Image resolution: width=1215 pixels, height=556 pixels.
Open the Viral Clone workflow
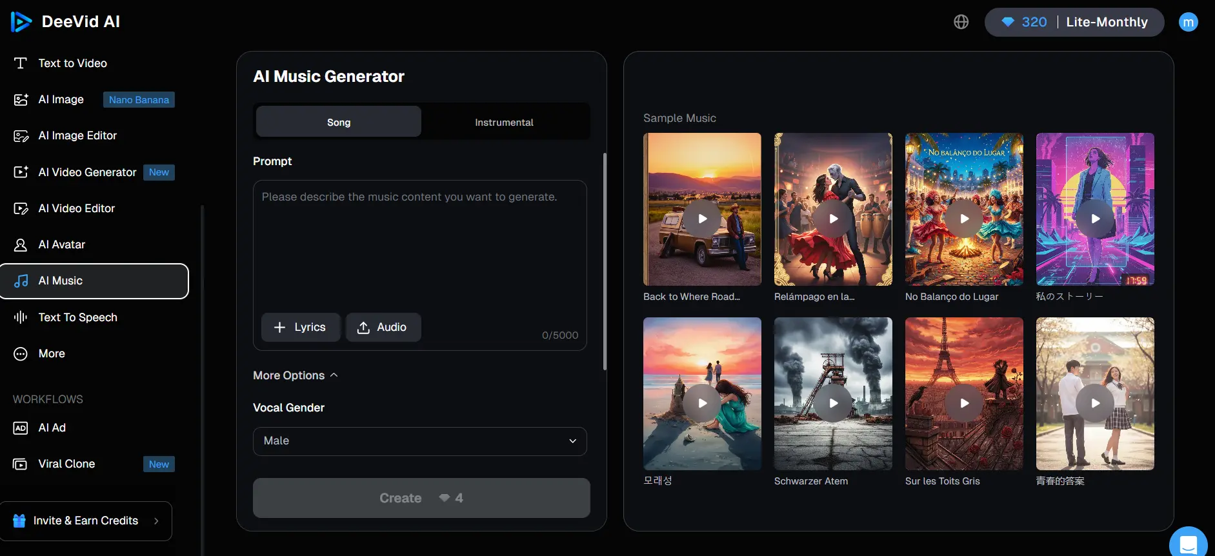[66, 464]
